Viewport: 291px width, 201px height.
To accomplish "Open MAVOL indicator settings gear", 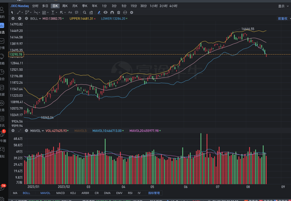I will tap(13, 131).
